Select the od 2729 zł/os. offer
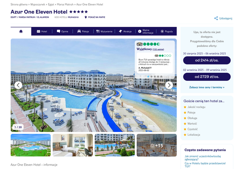The image size is (244, 169). pos(207,77)
